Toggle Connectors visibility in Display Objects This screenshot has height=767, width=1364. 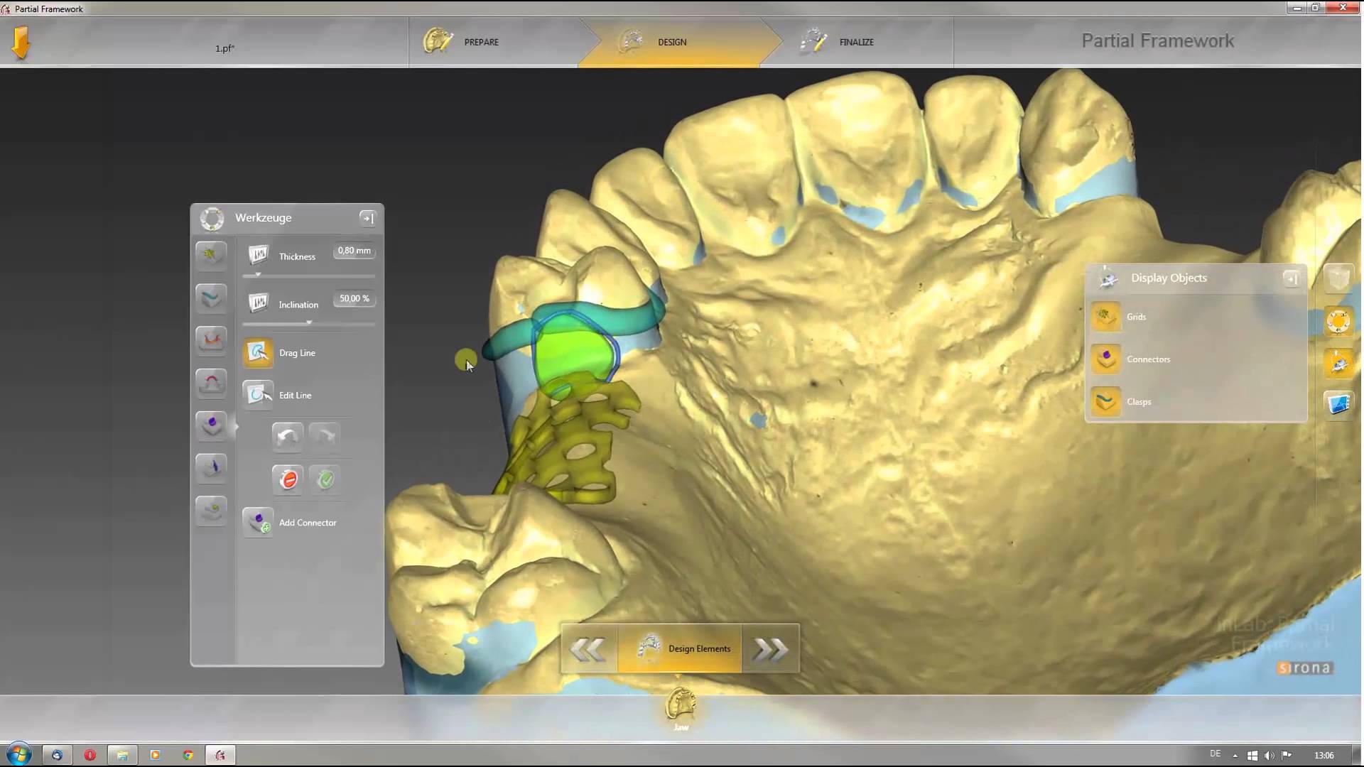(x=1106, y=359)
